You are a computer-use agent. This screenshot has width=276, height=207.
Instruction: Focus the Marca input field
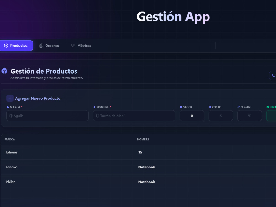[x=47, y=116]
